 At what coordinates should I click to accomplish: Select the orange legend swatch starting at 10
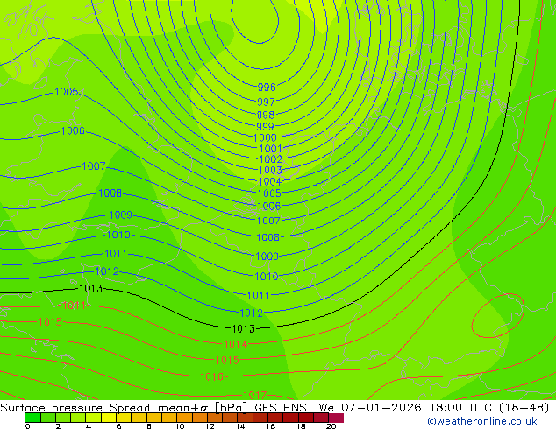(x=184, y=418)
